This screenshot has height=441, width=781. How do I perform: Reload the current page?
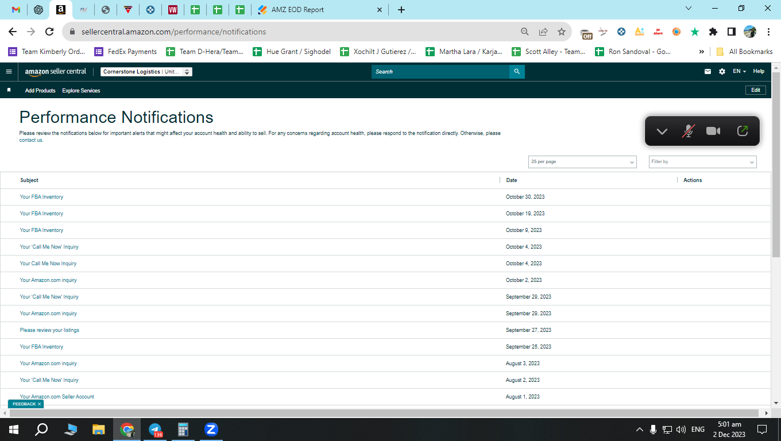click(49, 32)
